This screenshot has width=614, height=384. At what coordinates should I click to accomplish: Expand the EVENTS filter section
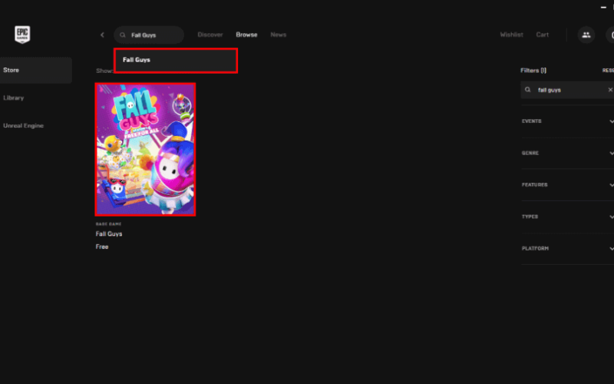(568, 121)
